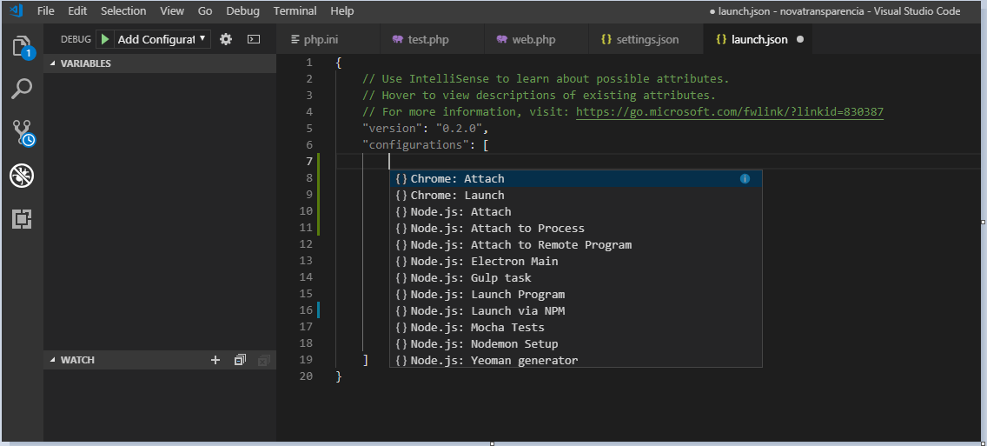Open the Search view icon

coord(22,89)
